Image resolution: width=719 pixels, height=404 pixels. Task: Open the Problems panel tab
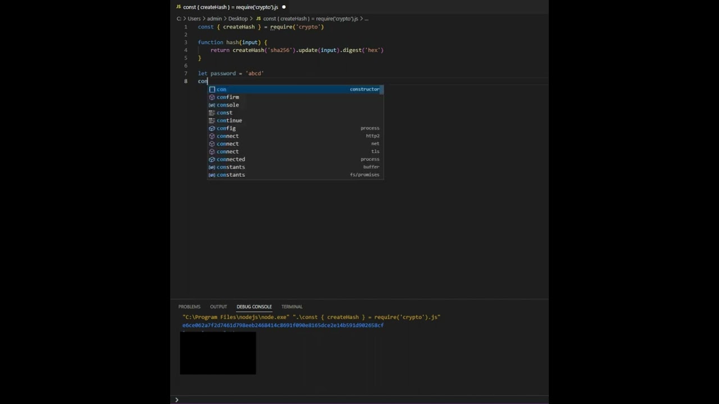[189, 307]
